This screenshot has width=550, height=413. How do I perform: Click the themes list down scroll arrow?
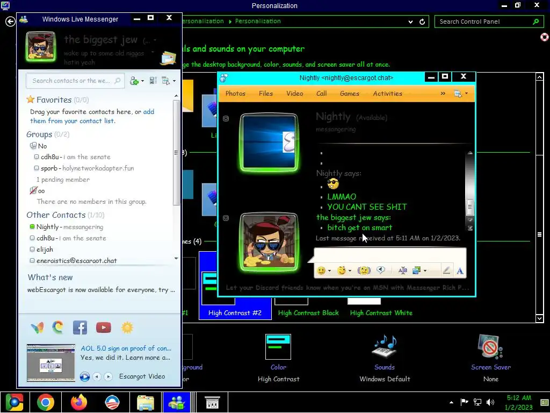539,318
